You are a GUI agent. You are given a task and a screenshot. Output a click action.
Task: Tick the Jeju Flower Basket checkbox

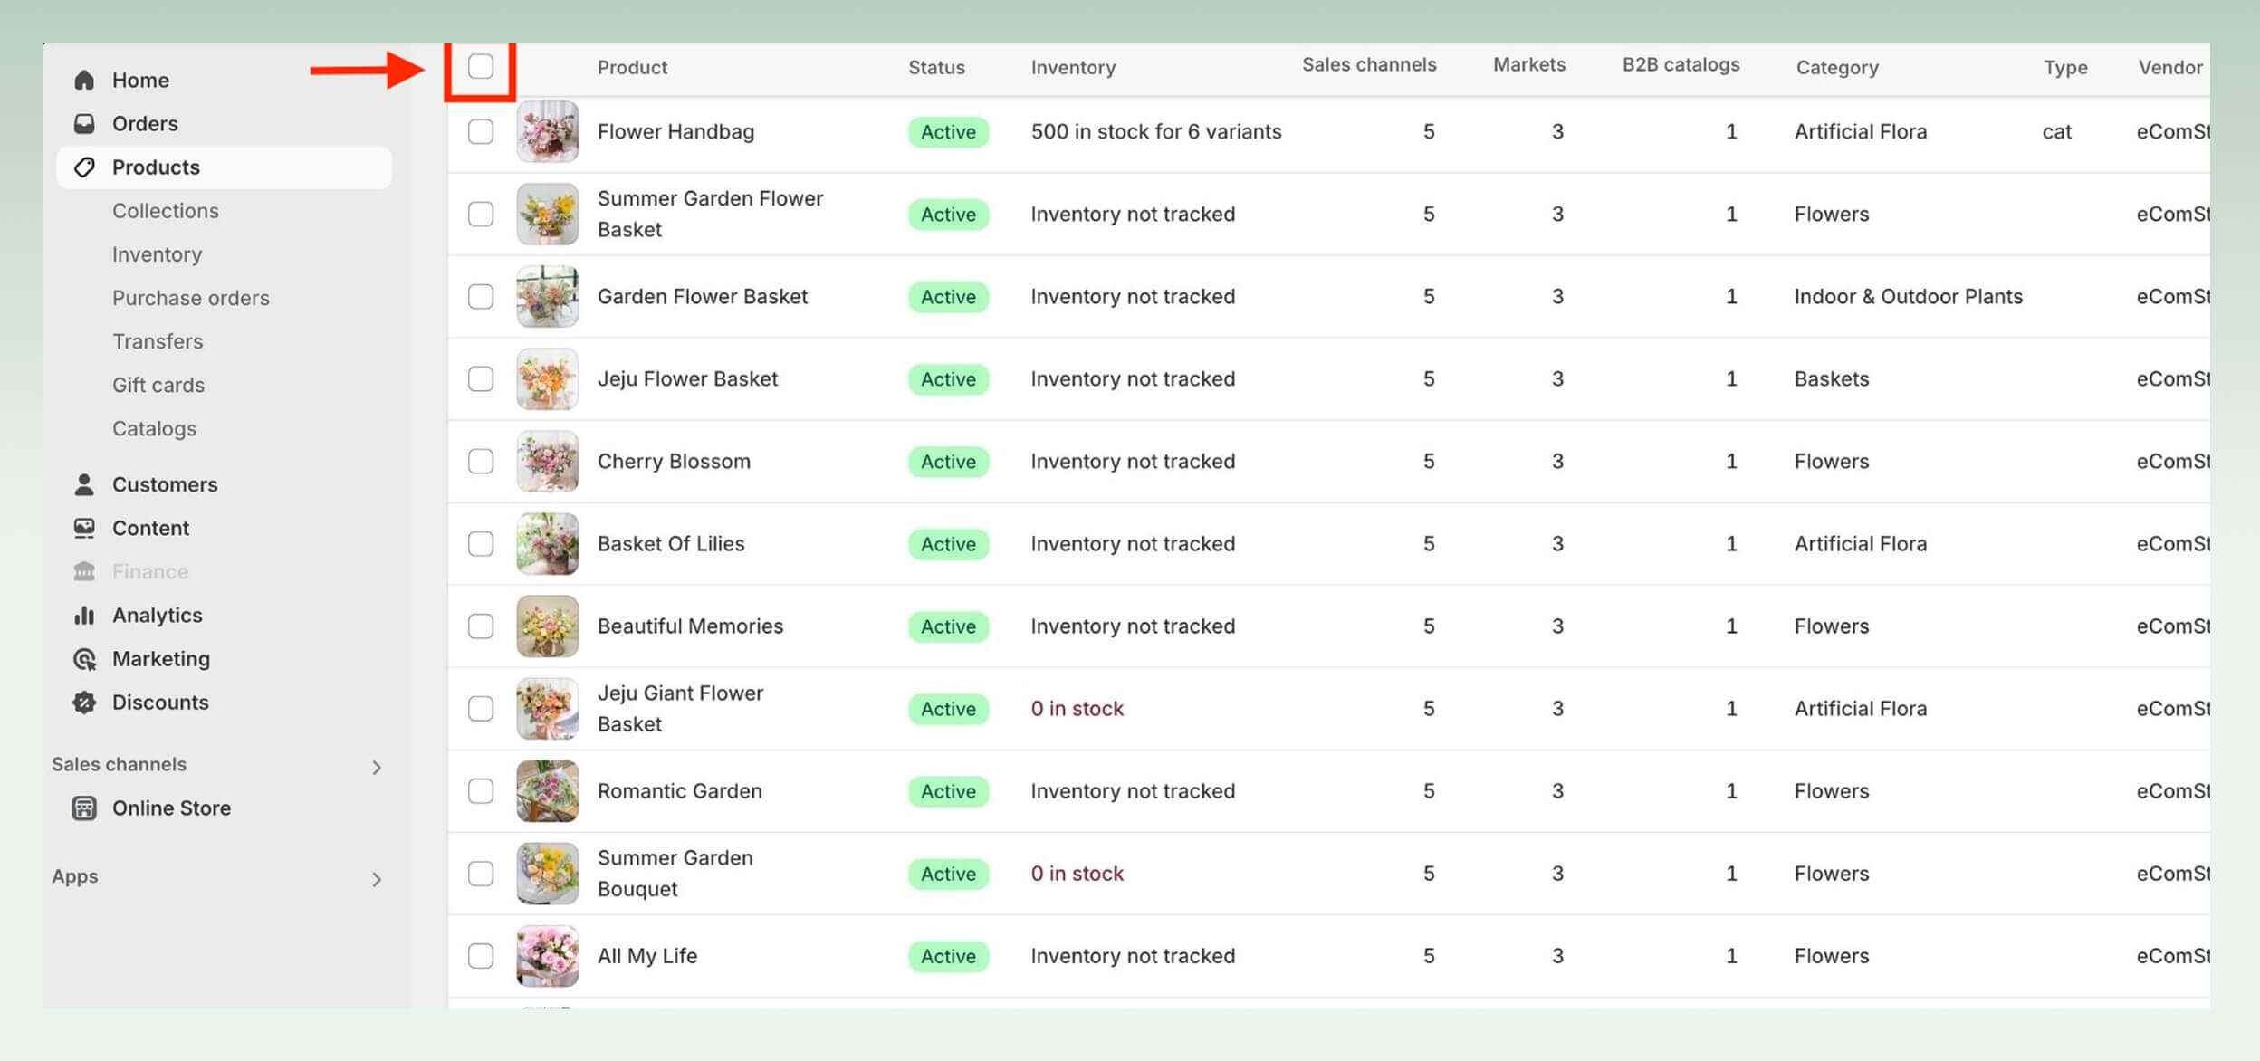481,378
